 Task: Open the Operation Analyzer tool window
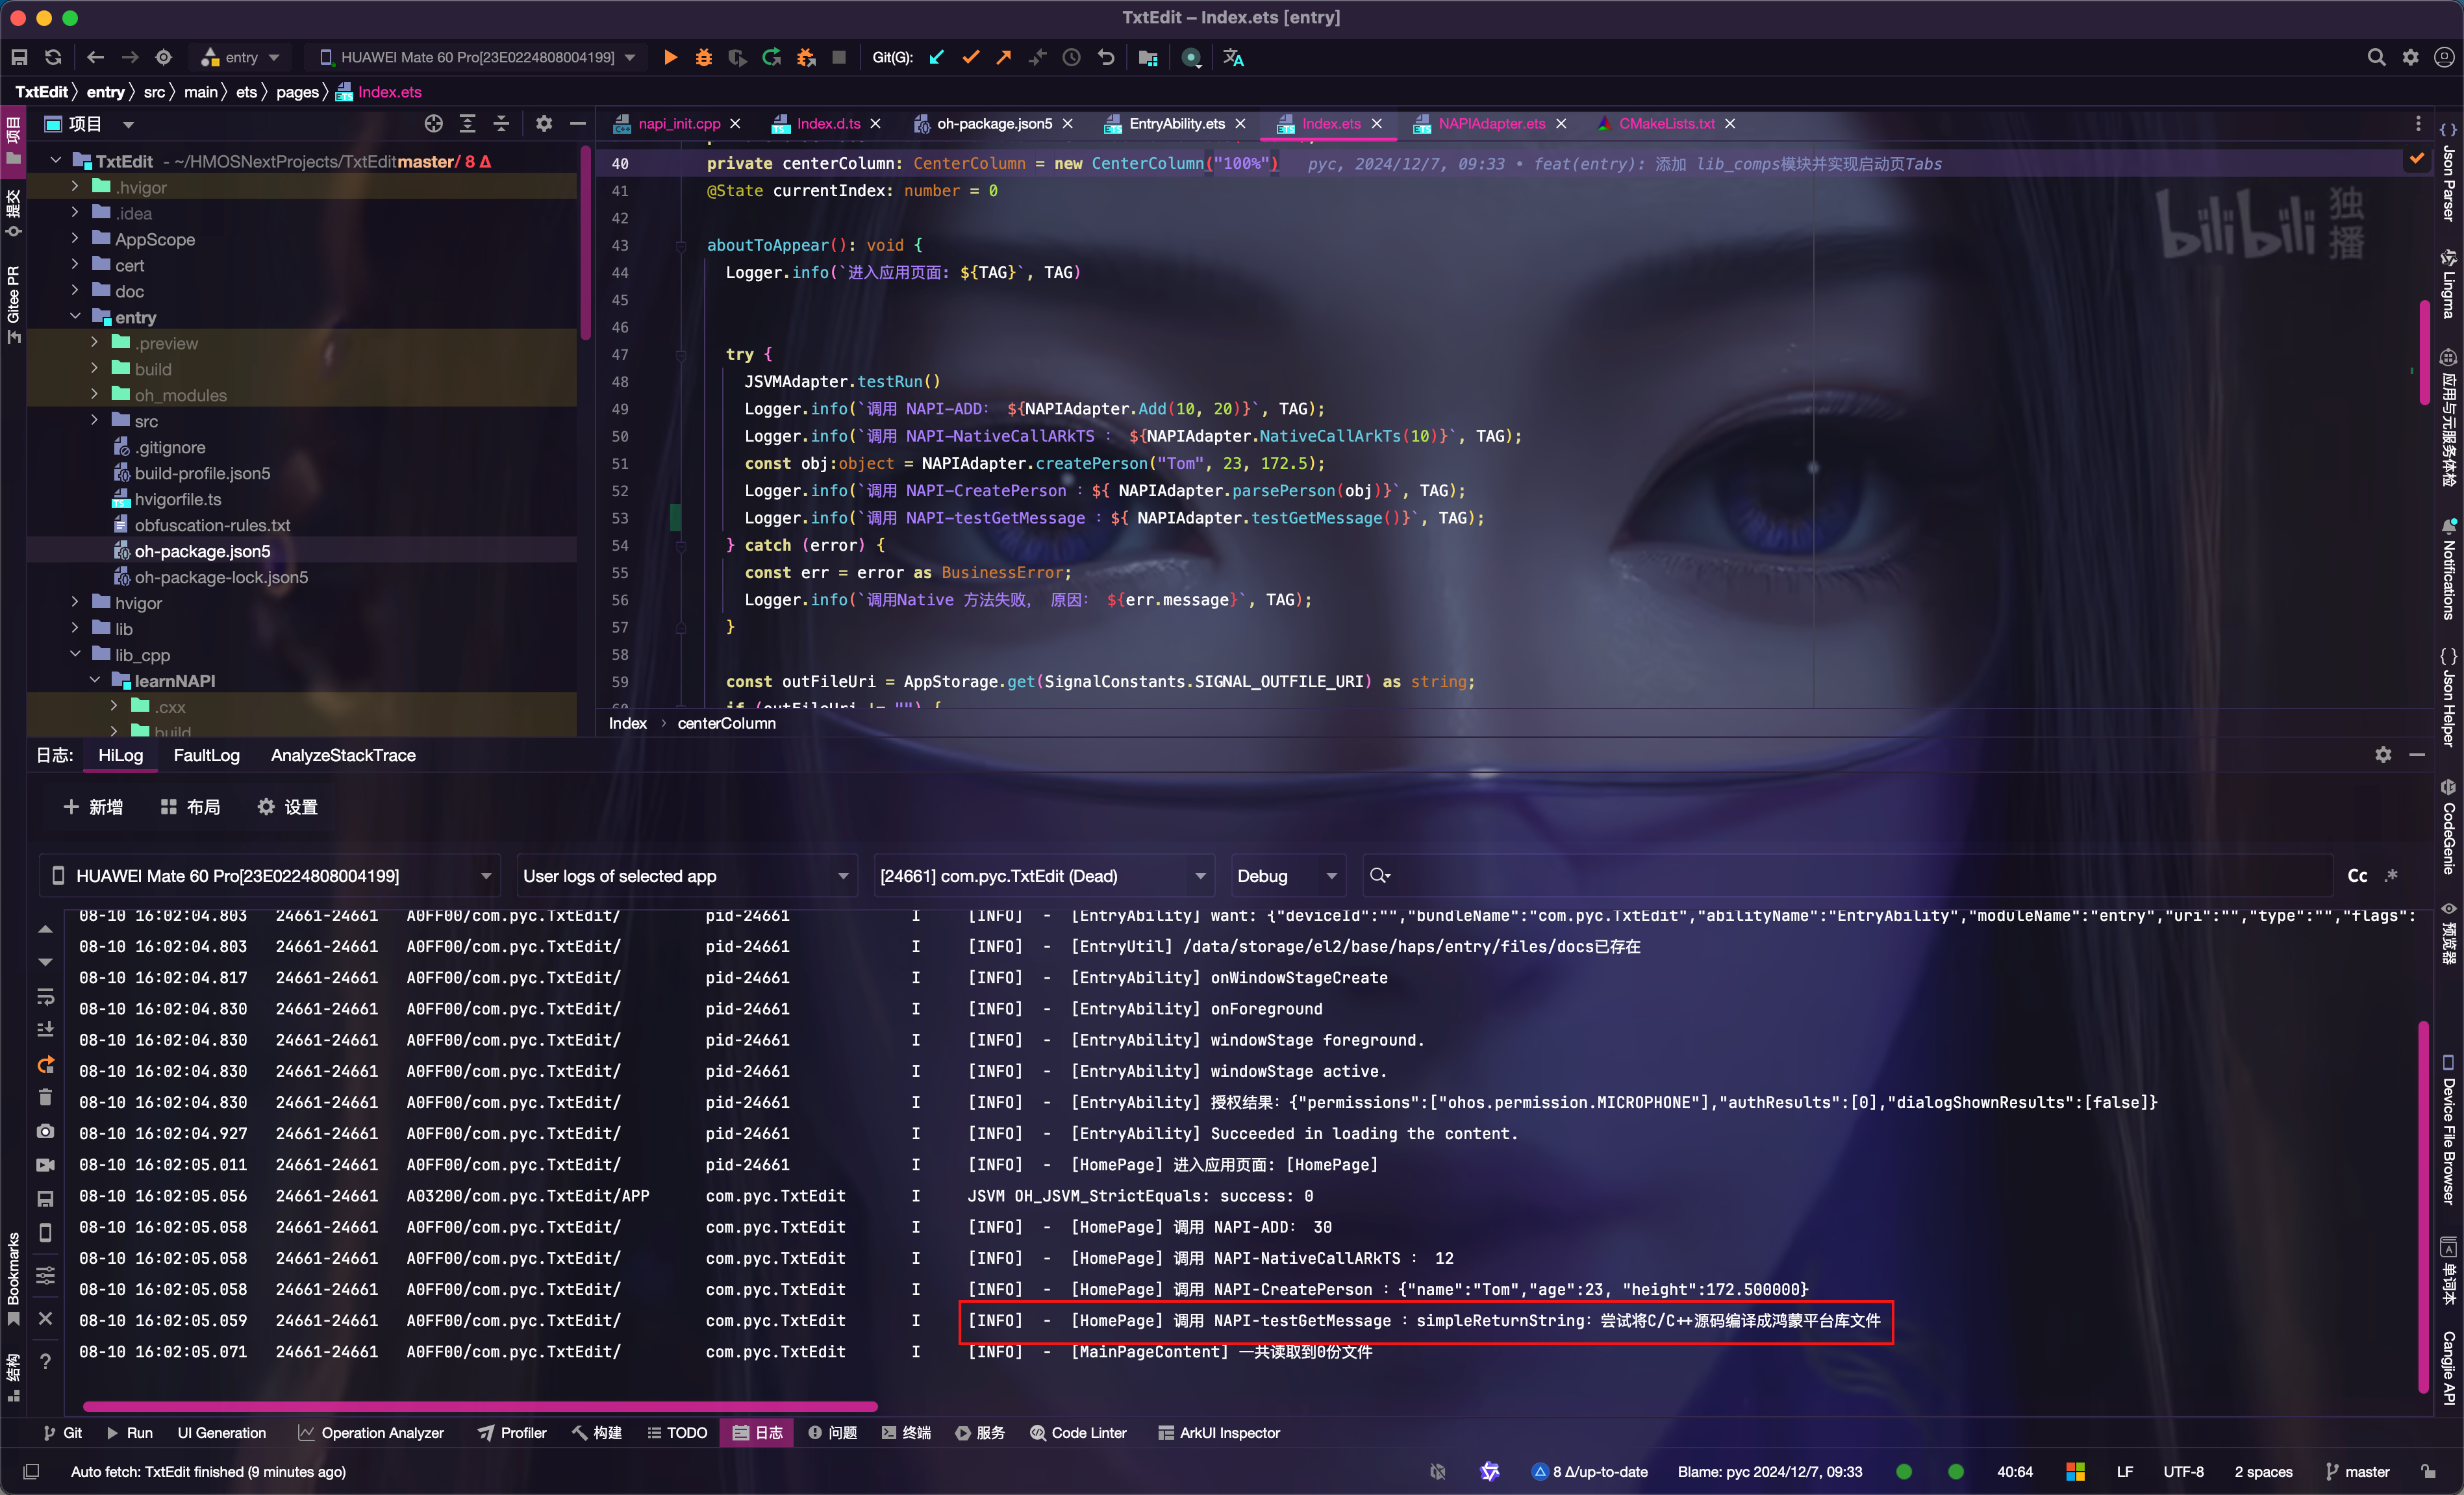[371, 1433]
